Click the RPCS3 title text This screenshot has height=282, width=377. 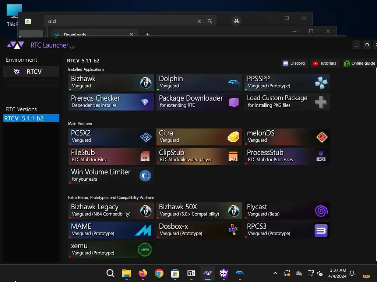[257, 226]
